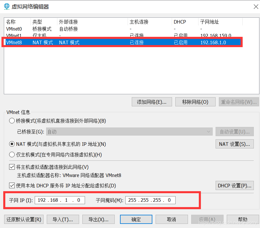Select 仅主机模式 radio button
260x228 pixels.
pyautogui.click(x=12, y=155)
